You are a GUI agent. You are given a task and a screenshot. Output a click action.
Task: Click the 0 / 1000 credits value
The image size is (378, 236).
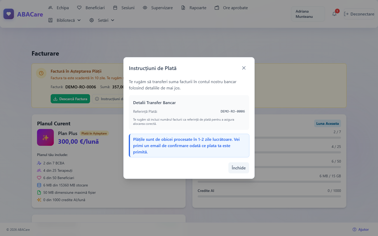[x=334, y=191]
